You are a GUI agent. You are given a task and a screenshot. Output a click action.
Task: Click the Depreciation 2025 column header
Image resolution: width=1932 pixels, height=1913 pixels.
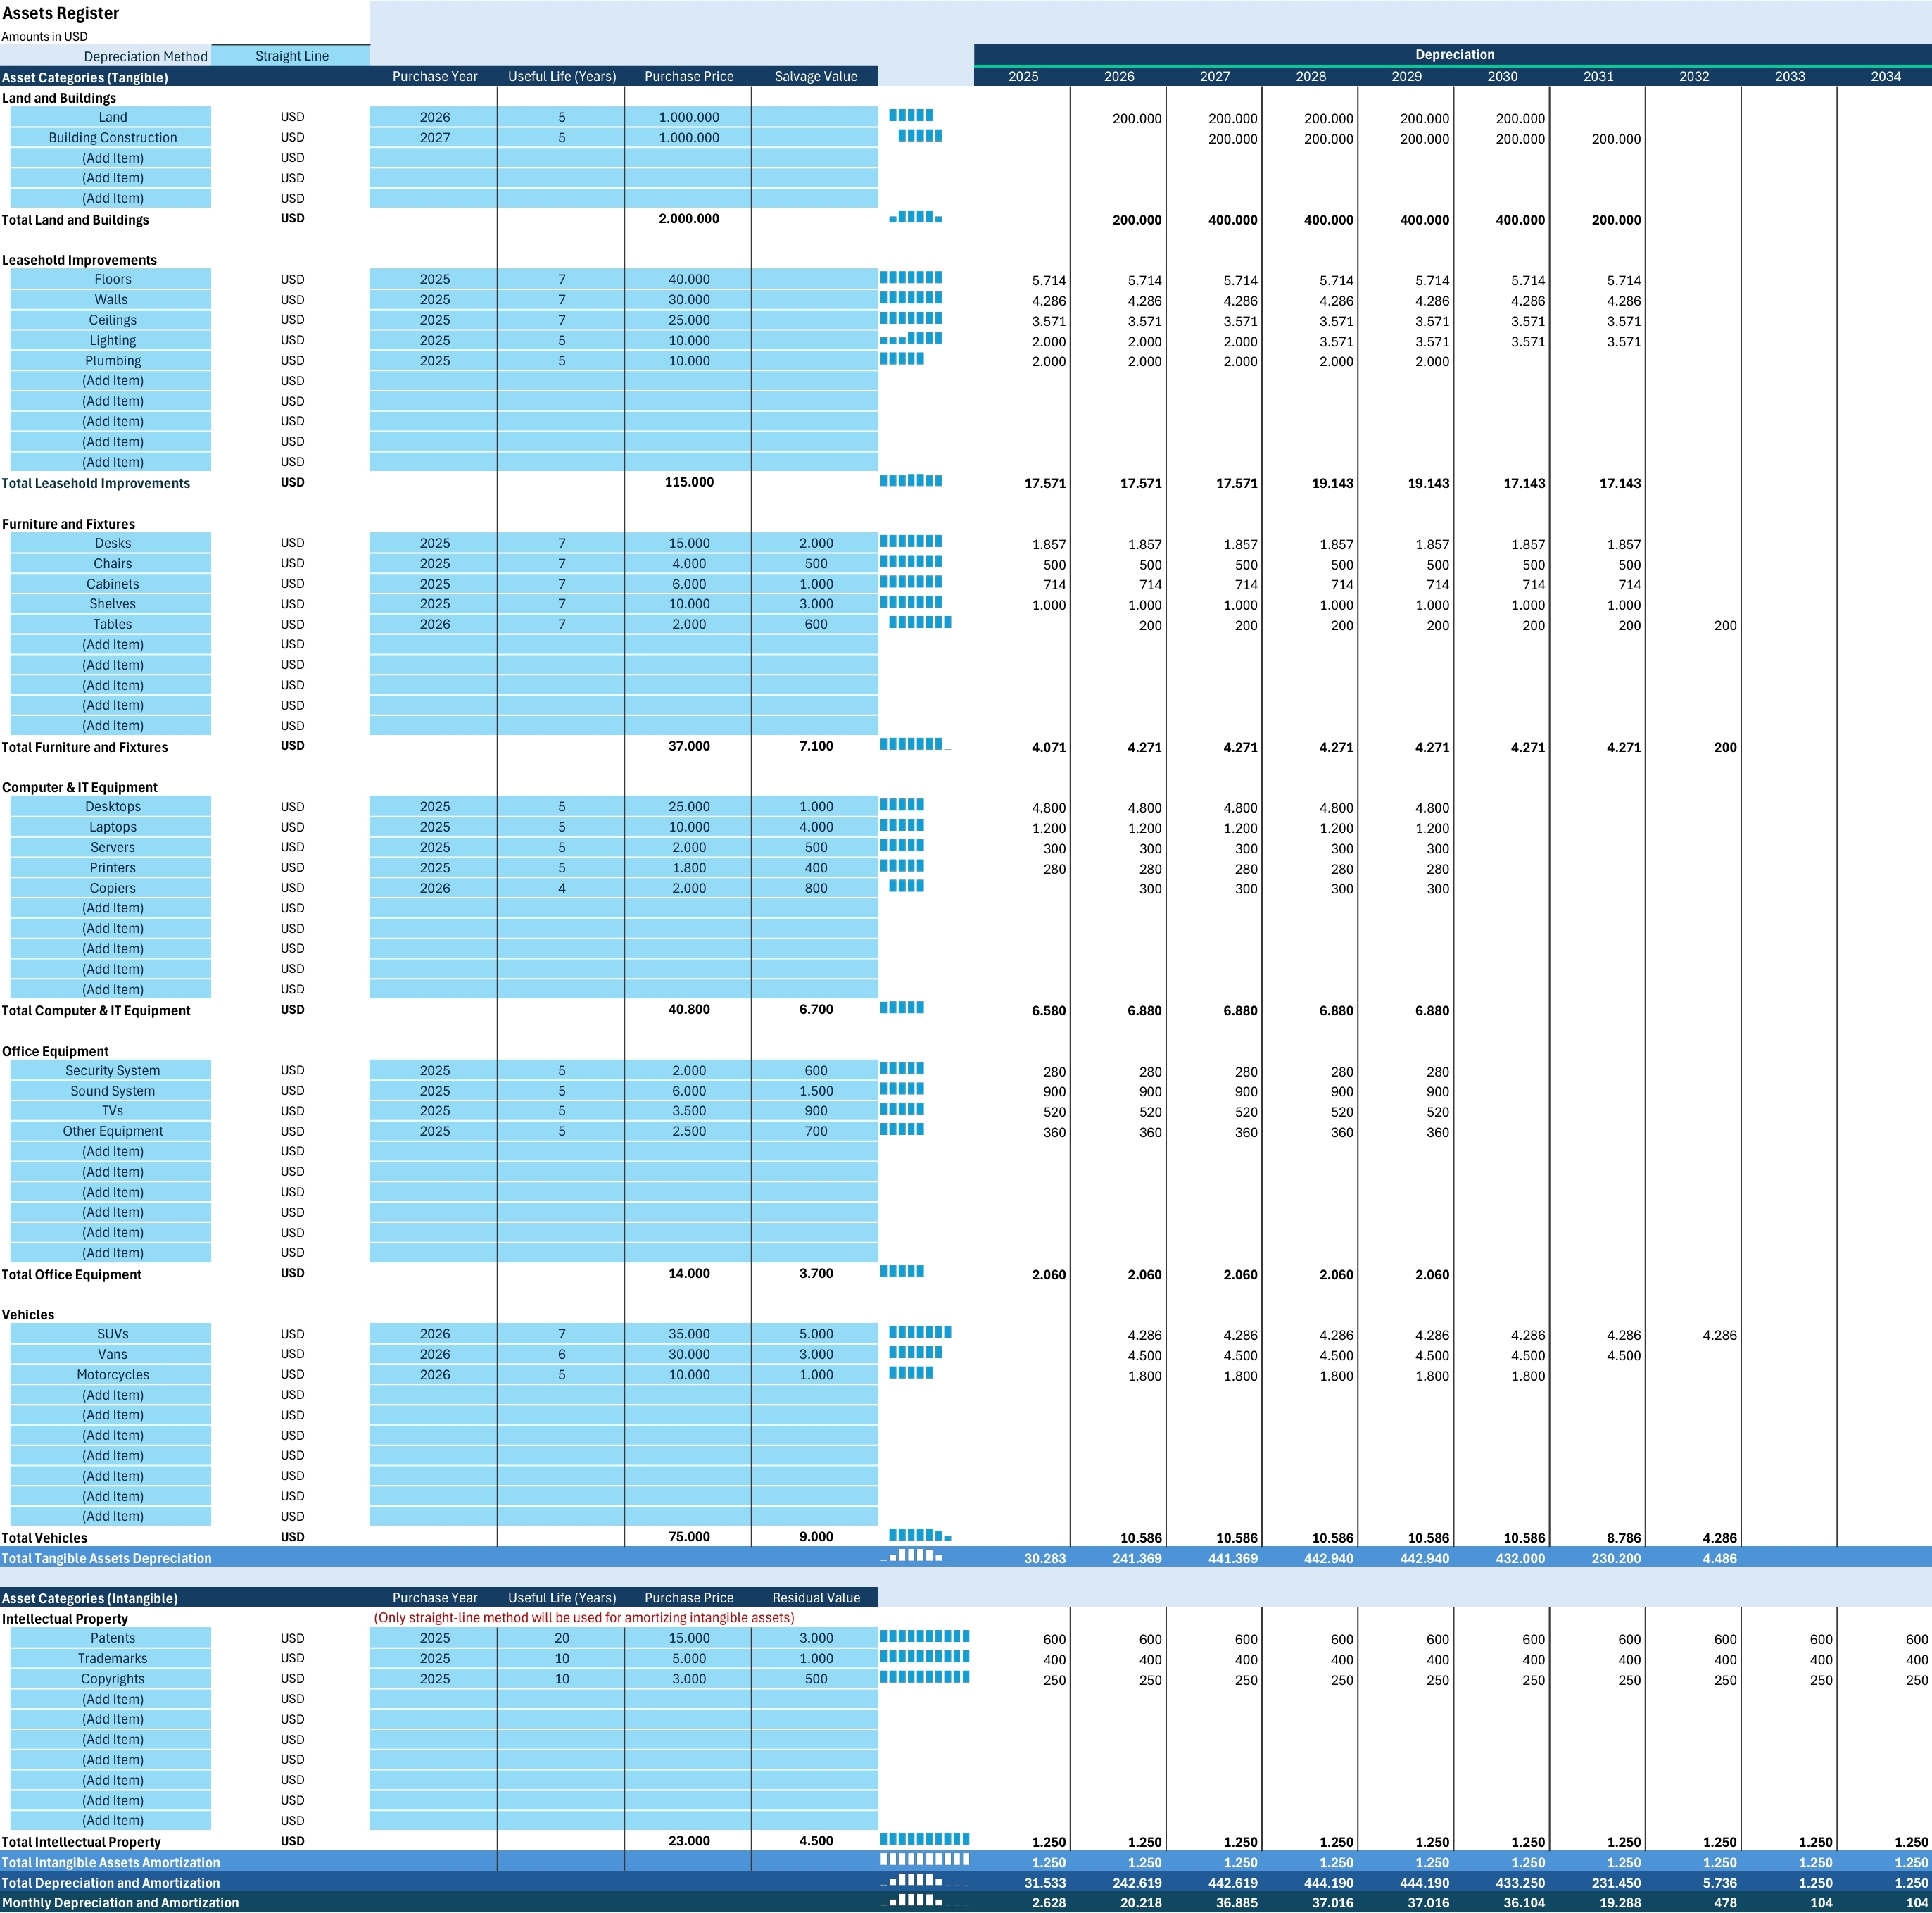(x=1022, y=76)
